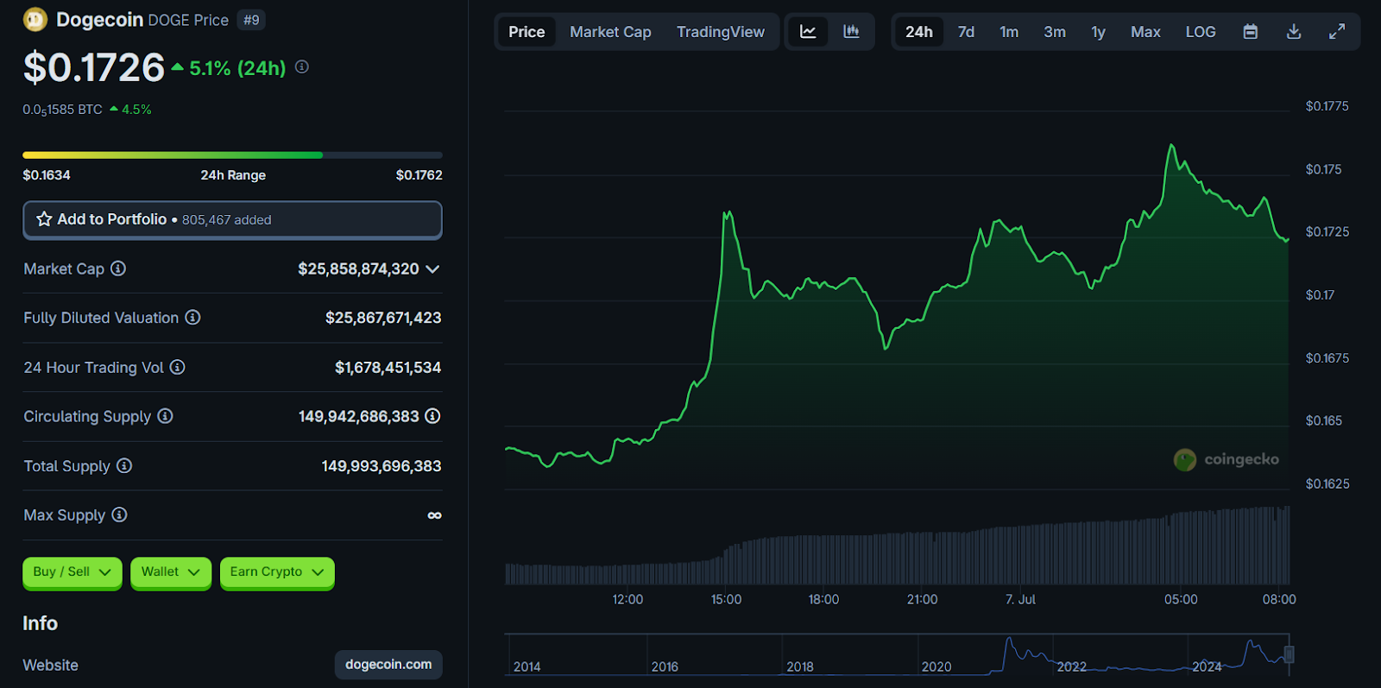Screen dimensions: 1381x688
Task: Open the calendar date range picker
Action: pos(1250,32)
